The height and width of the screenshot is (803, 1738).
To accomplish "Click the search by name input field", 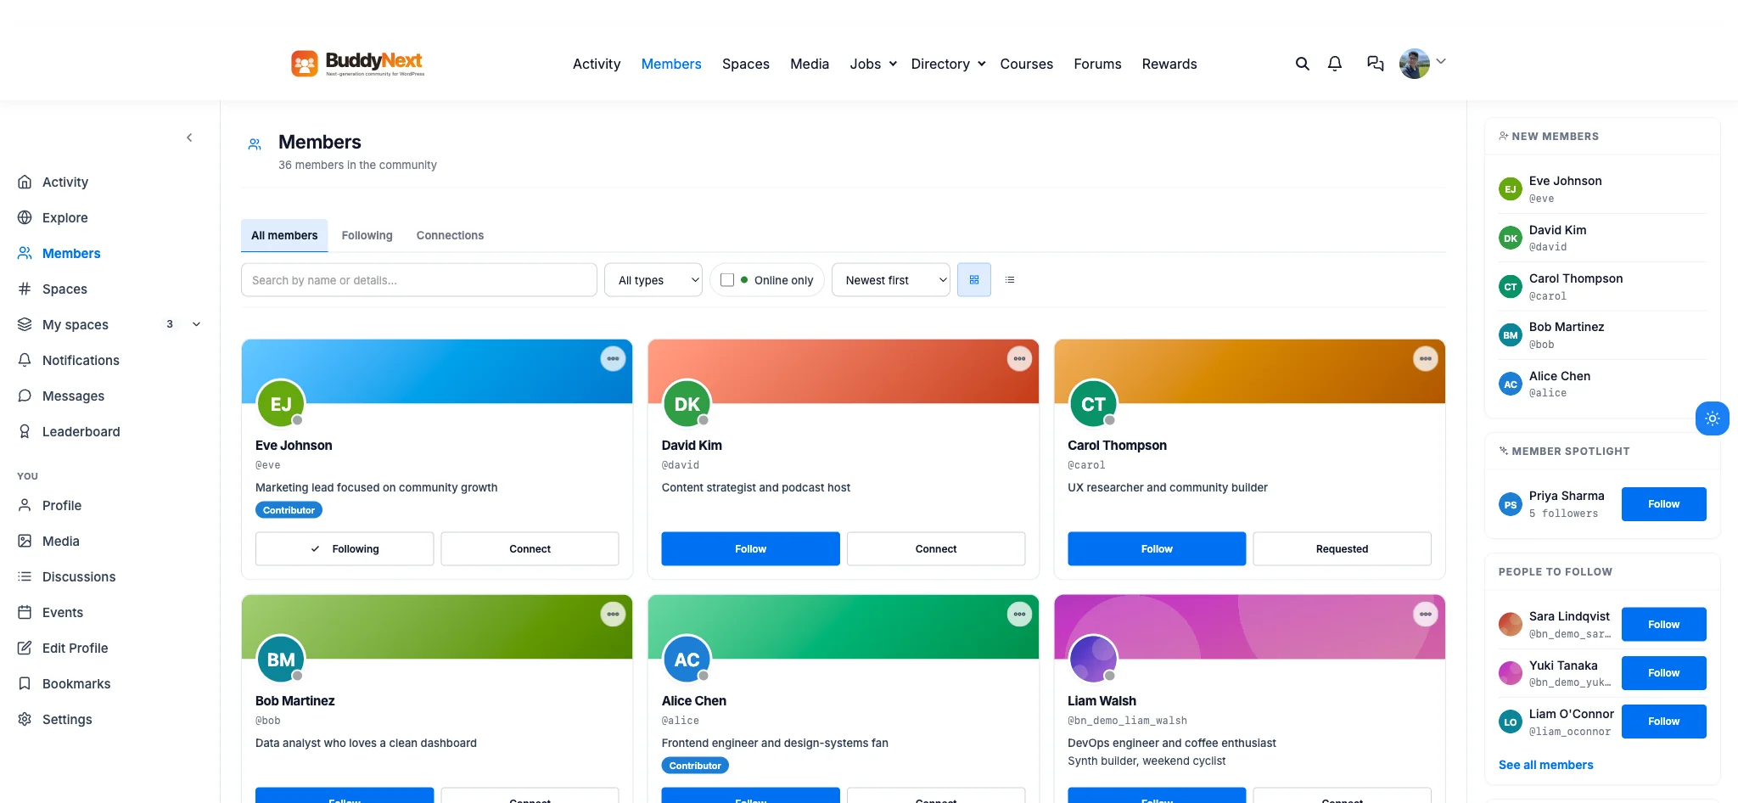I will pos(419,280).
